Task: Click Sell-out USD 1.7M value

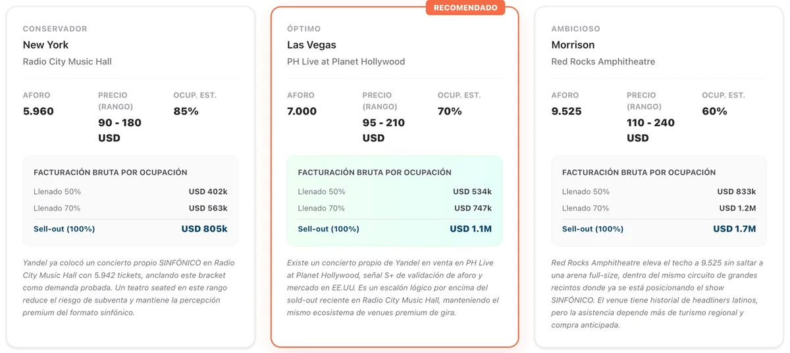Action: [735, 229]
